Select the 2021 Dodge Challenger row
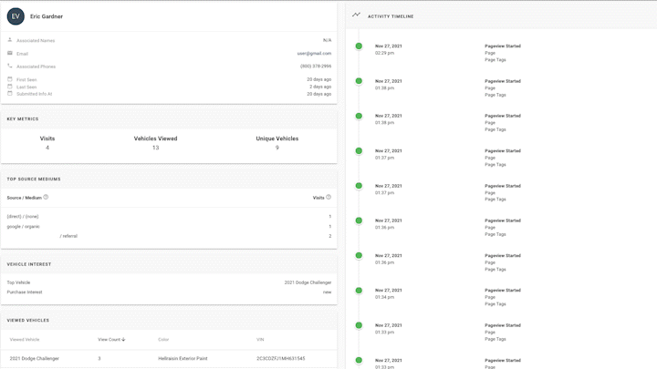 (169, 359)
